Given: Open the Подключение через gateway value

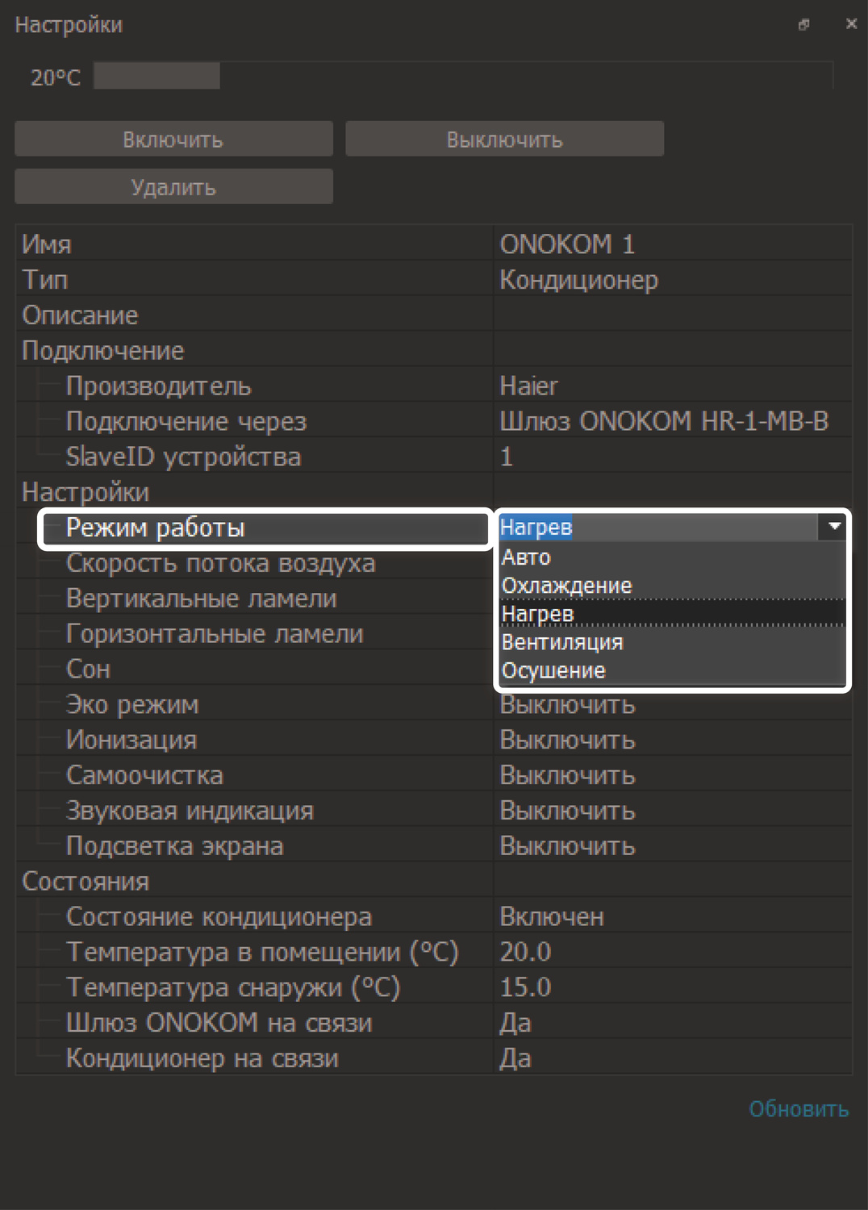Looking at the screenshot, I should pyautogui.click(x=664, y=421).
